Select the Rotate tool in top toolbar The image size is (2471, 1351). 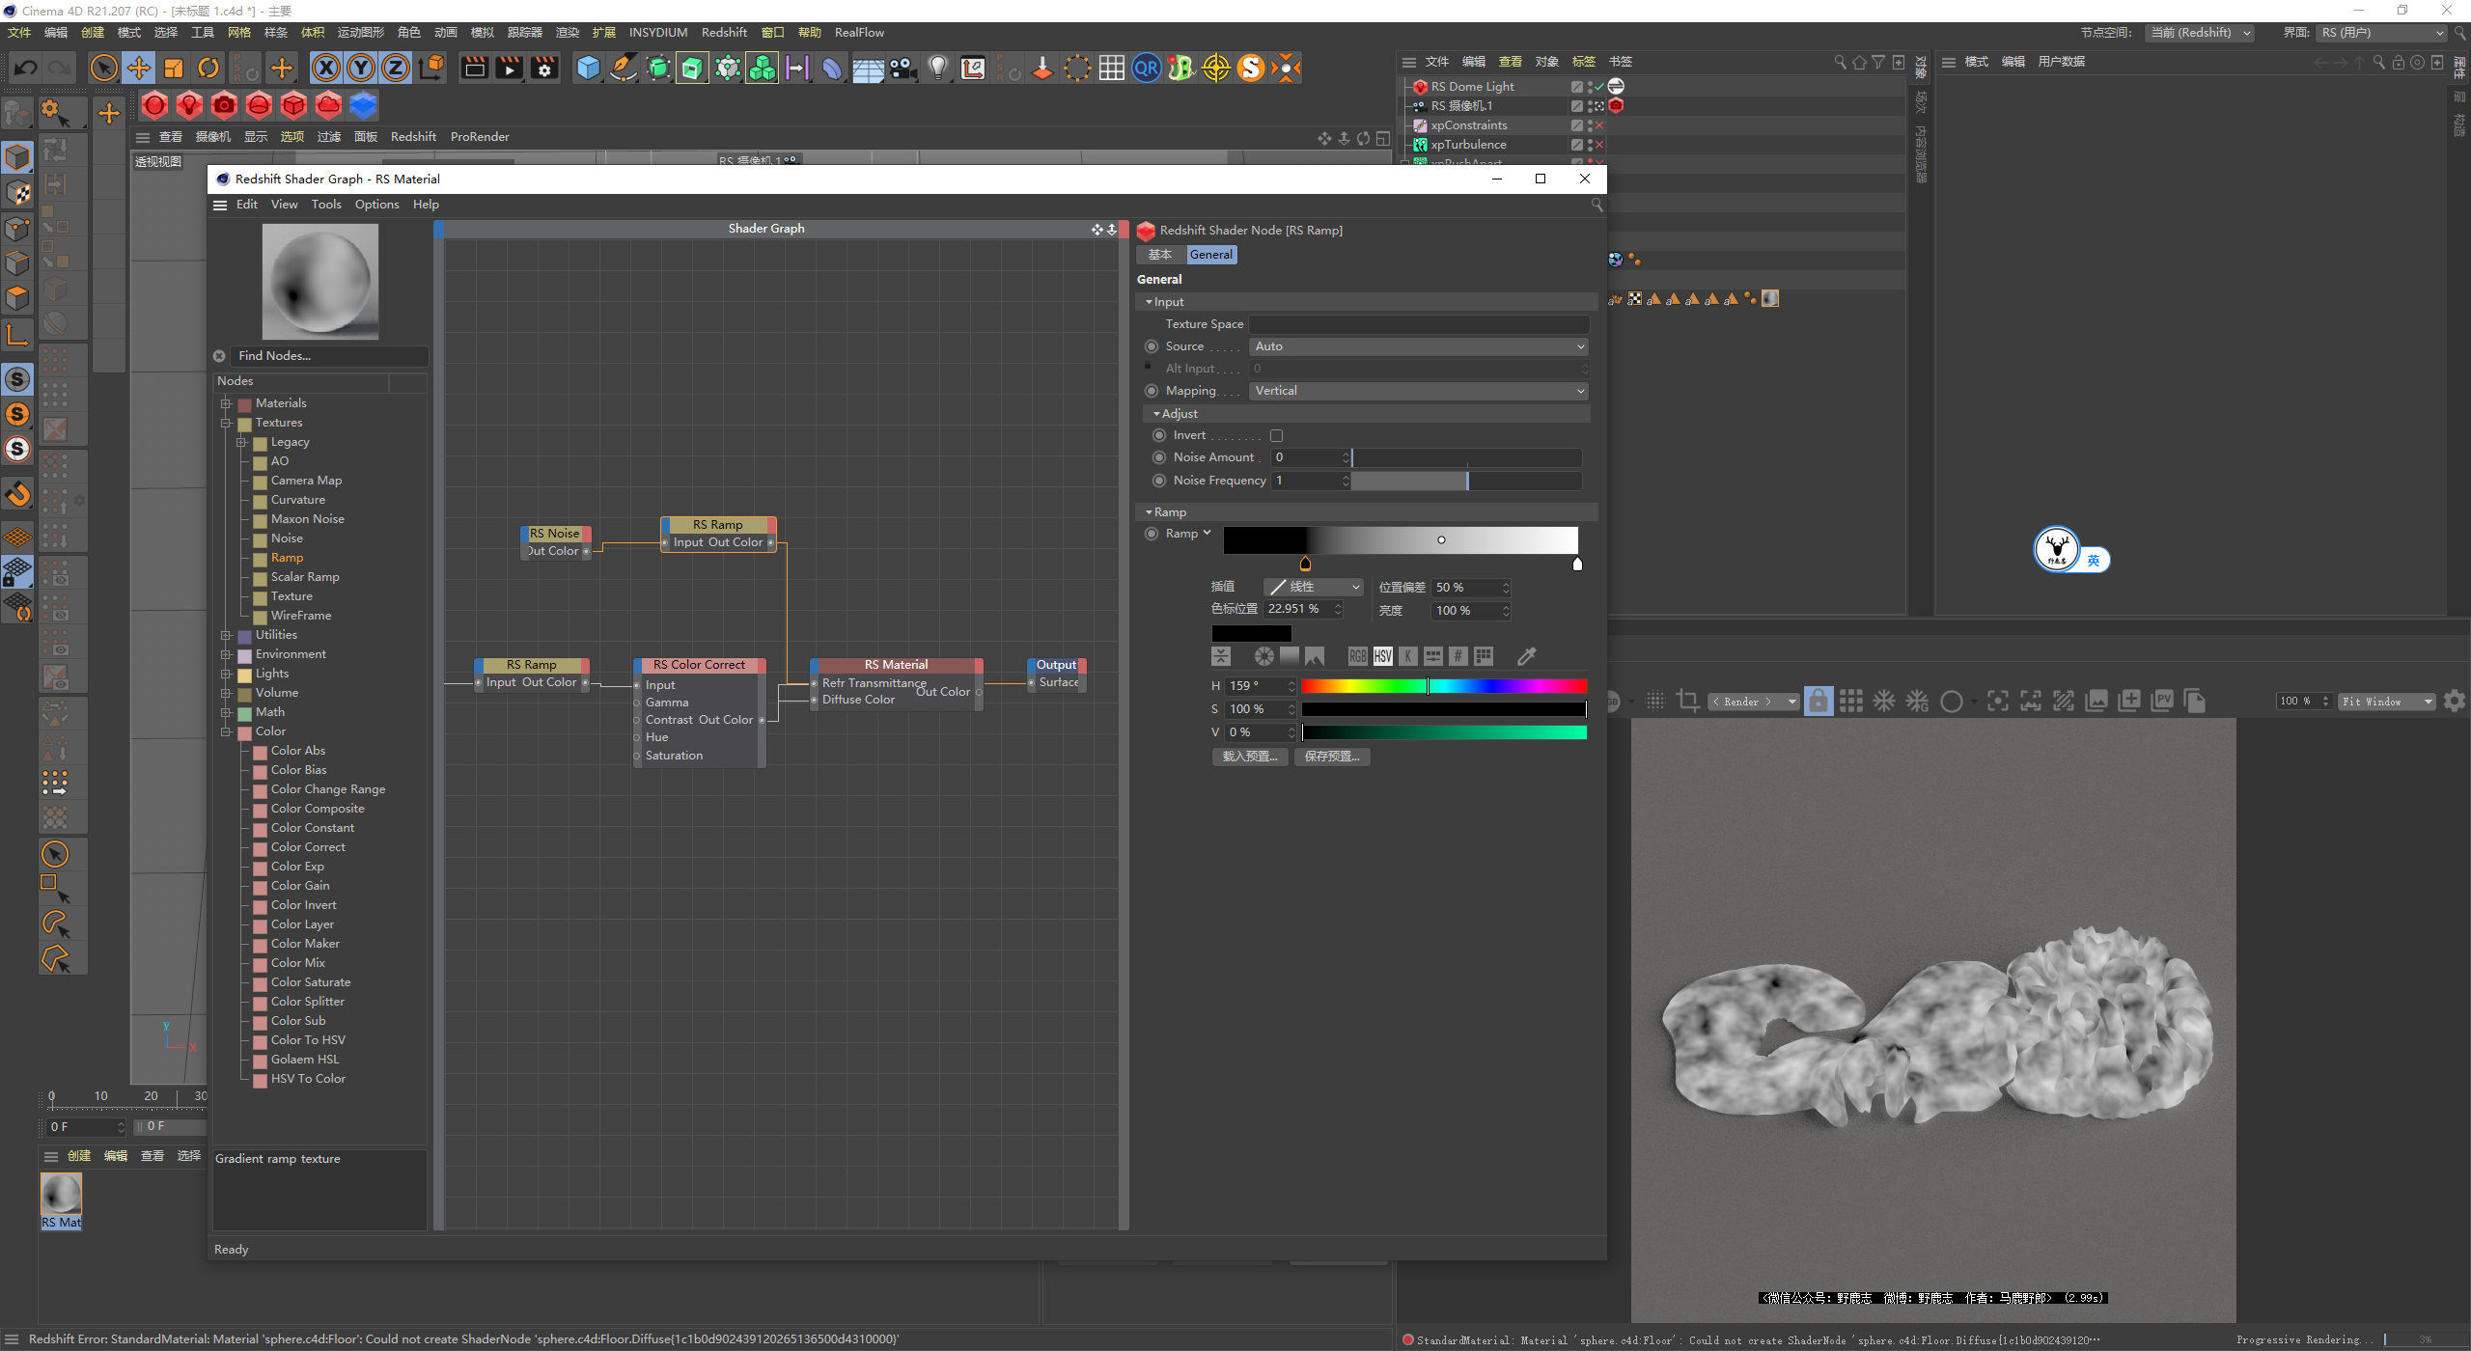point(208,68)
